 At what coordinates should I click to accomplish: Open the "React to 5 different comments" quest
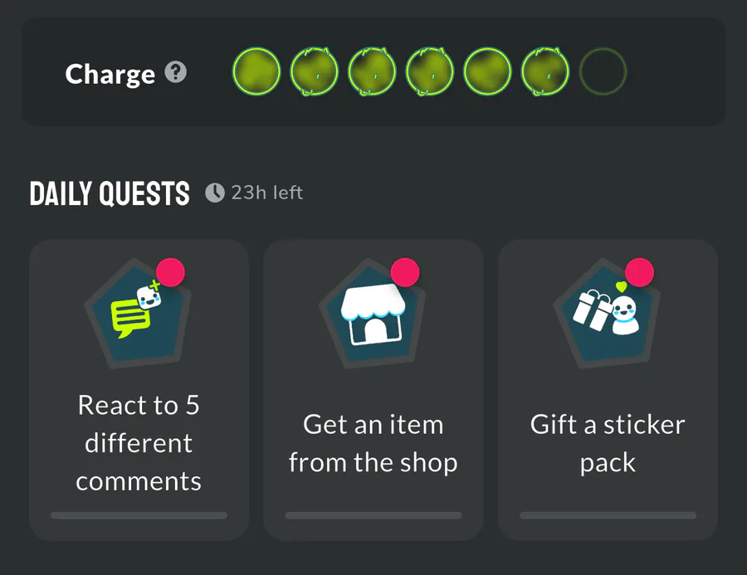tap(139, 443)
